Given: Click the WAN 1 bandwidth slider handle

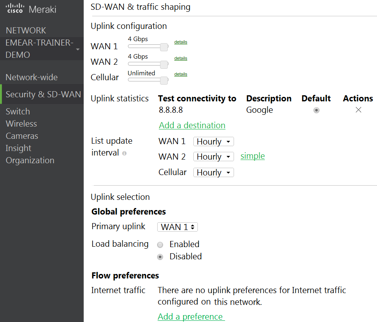Looking at the screenshot, I should (164, 47).
